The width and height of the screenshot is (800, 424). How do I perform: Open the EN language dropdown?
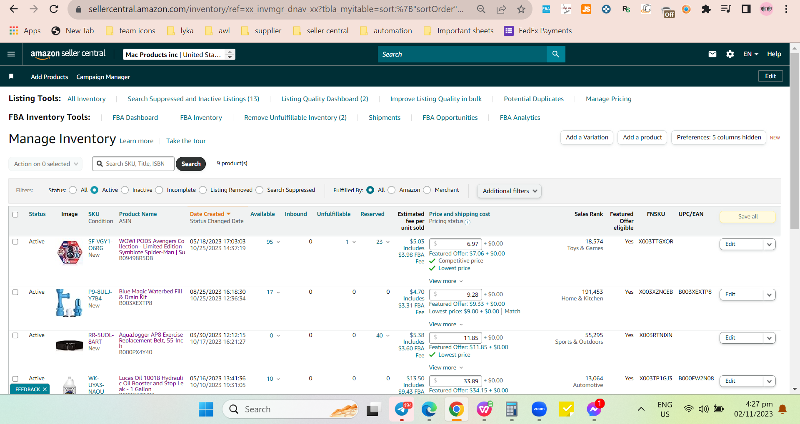tap(750, 54)
